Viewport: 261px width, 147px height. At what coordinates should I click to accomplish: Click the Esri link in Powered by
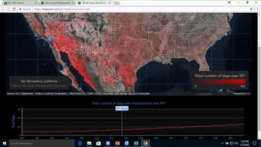248,94
